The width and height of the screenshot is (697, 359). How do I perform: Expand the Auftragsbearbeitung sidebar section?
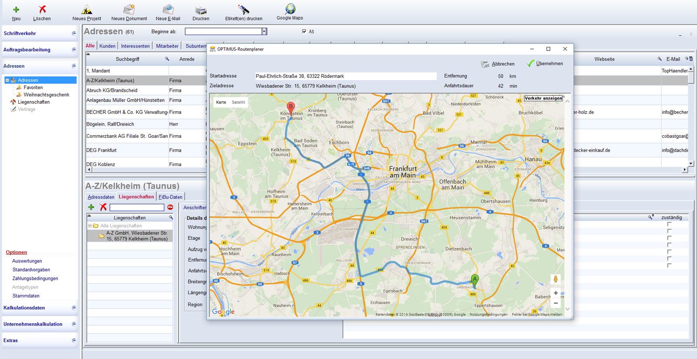[x=74, y=50]
